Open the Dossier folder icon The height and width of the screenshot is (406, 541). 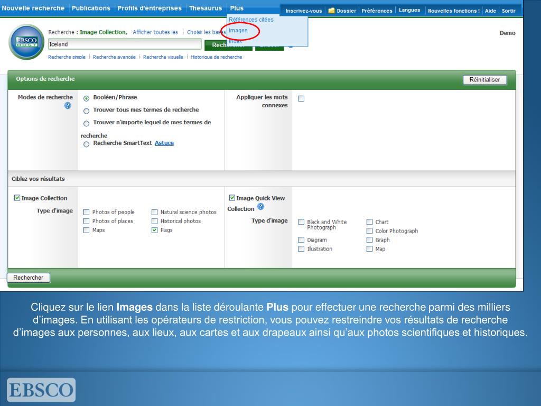[331, 11]
